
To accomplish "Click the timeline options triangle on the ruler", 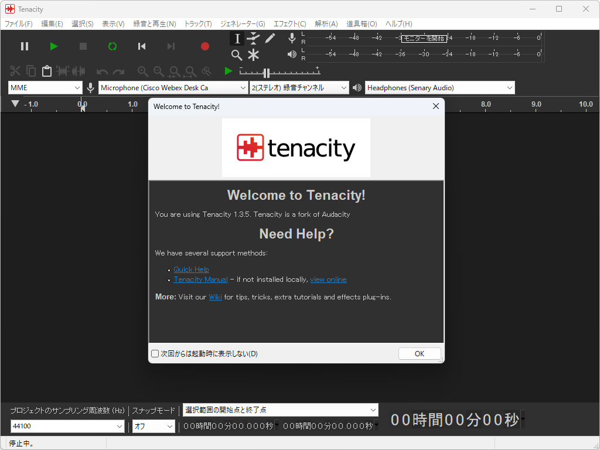I will click(15, 104).
